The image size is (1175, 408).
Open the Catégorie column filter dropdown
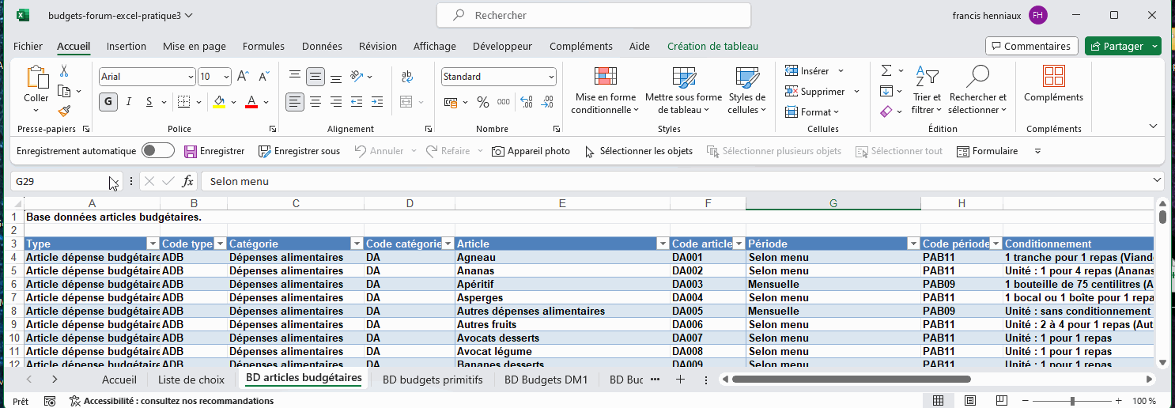[x=357, y=244]
